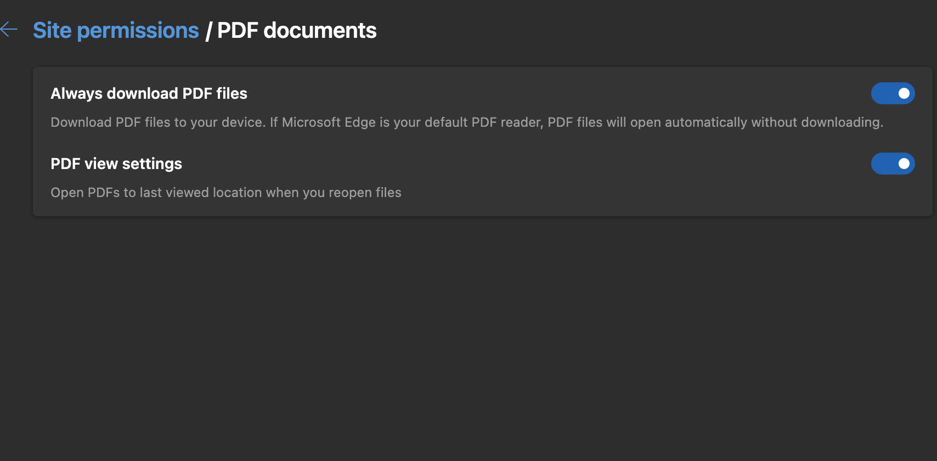This screenshot has height=461, width=937.
Task: Click the word Site in the breadcrumb
Action: pyautogui.click(x=52, y=31)
